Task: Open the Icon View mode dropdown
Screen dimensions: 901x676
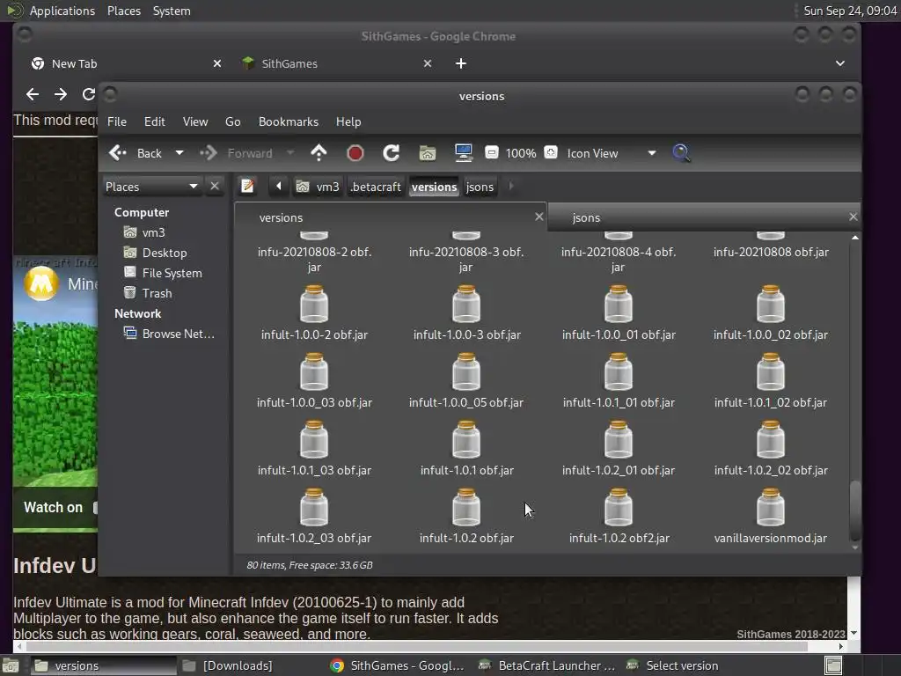Action: coord(612,153)
